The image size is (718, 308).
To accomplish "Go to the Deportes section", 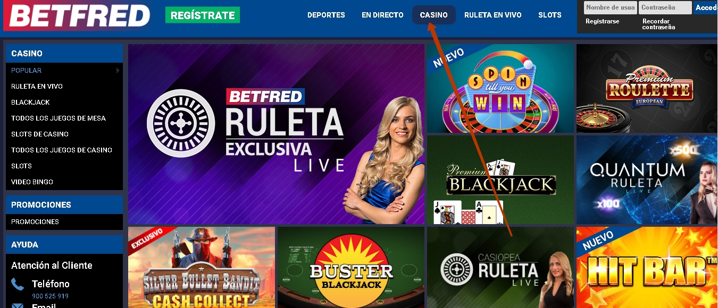I will click(x=326, y=15).
